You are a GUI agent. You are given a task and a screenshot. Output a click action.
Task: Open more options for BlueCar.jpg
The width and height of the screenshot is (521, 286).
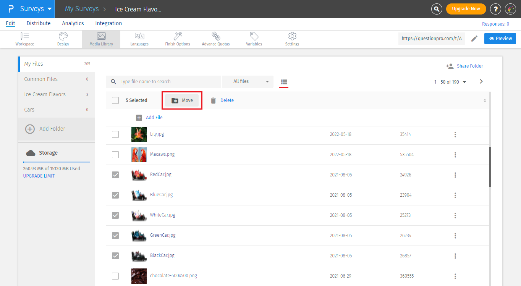[x=455, y=195]
